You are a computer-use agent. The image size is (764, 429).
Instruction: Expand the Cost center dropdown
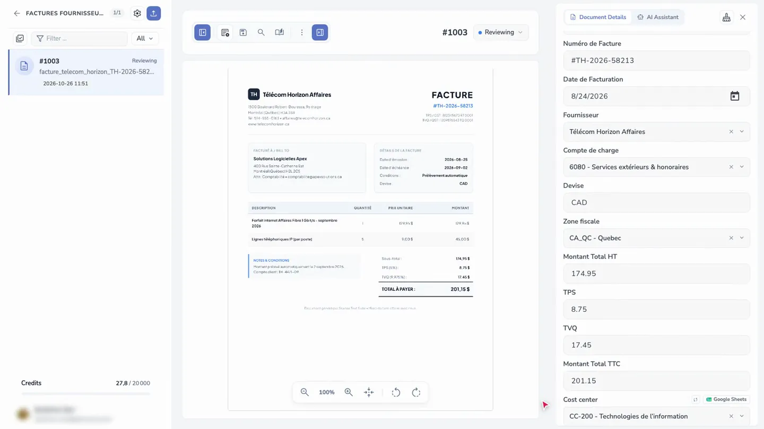tap(742, 416)
